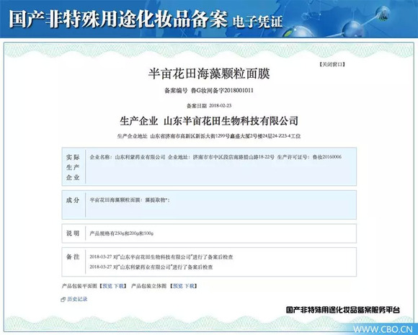This screenshot has width=418, height=335.
Task: Click the 关闭窗口 close window link
Action: (332, 65)
